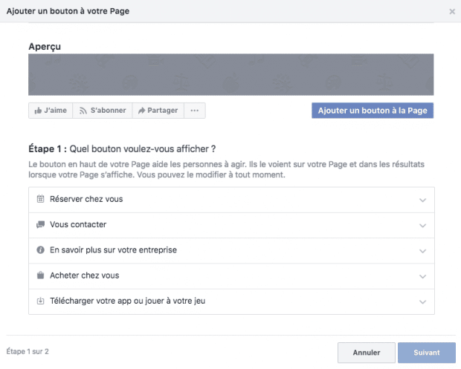This screenshot has width=461, height=369.
Task: Expand Acheter chez vous chevron
Action: [x=422, y=276]
